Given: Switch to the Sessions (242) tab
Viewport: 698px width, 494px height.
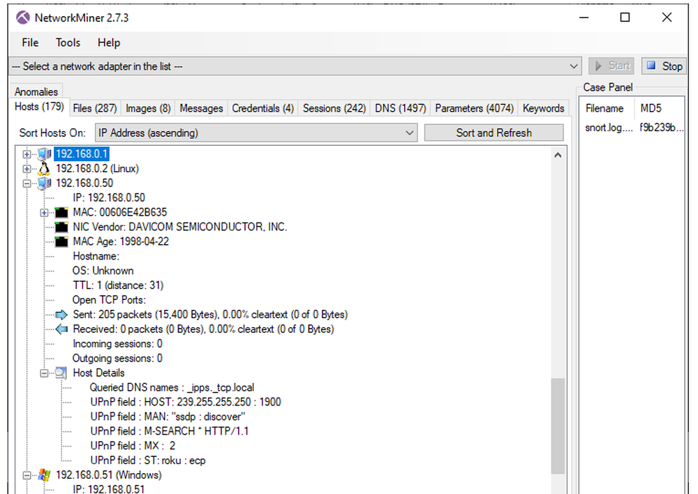Looking at the screenshot, I should pos(334,108).
